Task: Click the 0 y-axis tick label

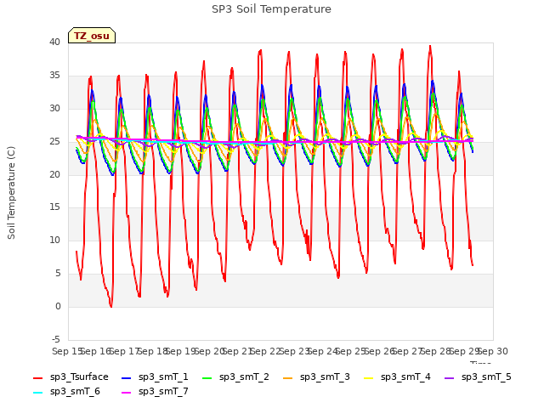Action: [58, 306]
